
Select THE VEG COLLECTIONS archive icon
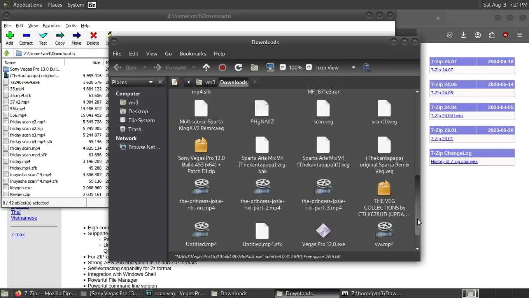[384, 188]
